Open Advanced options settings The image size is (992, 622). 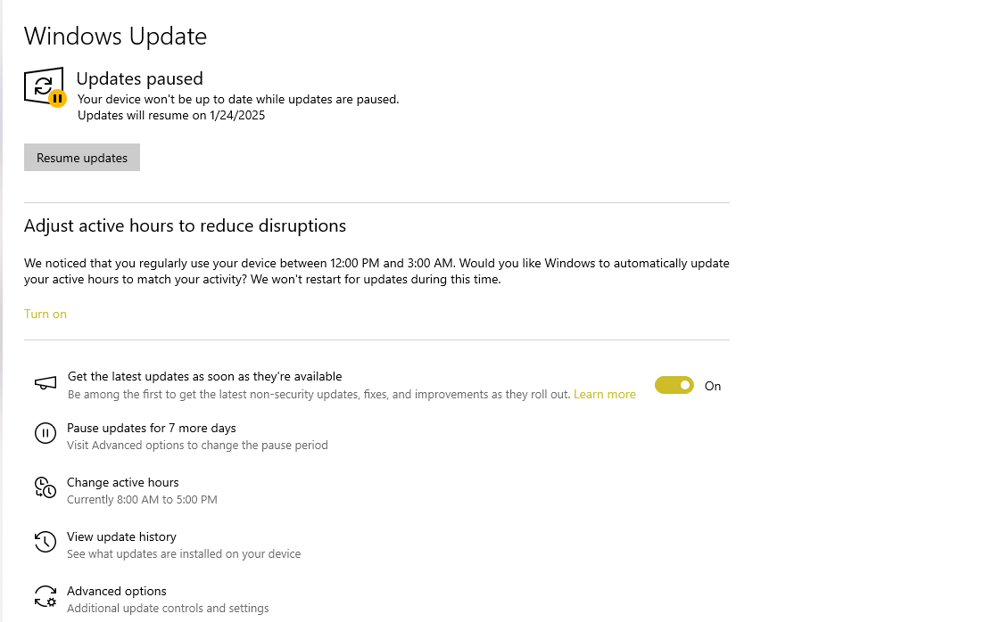pos(116,591)
